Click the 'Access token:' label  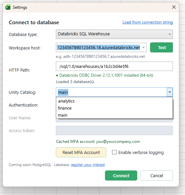tap(22, 130)
